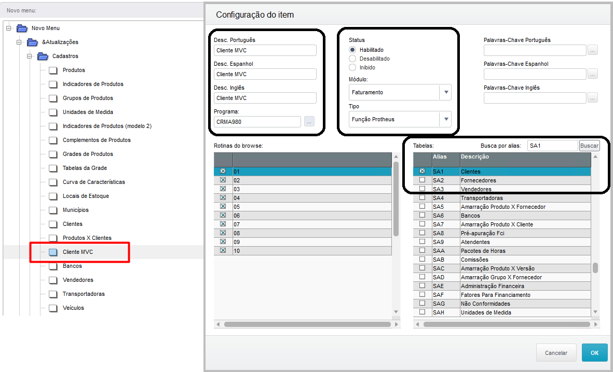This screenshot has height=372, width=613.
Task: Click the Produtos X Clientes item icon
Action: (53, 238)
